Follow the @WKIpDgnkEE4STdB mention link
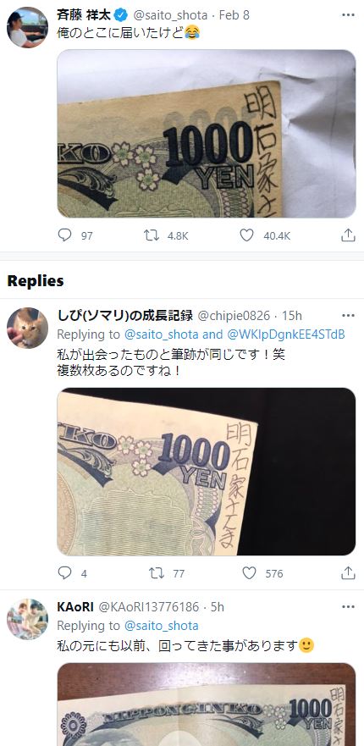The height and width of the screenshot is (746, 364). [287, 334]
